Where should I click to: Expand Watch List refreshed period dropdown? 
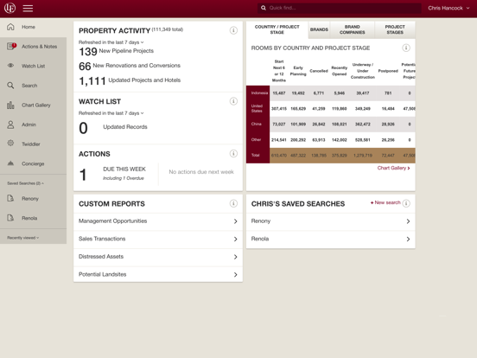click(x=111, y=113)
